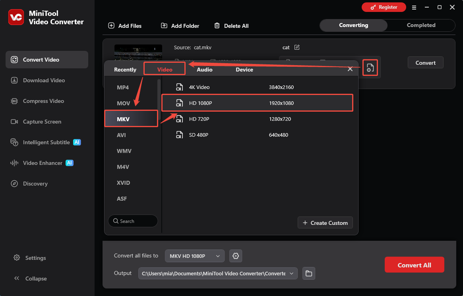Click the Delete All trash icon

[x=217, y=26]
